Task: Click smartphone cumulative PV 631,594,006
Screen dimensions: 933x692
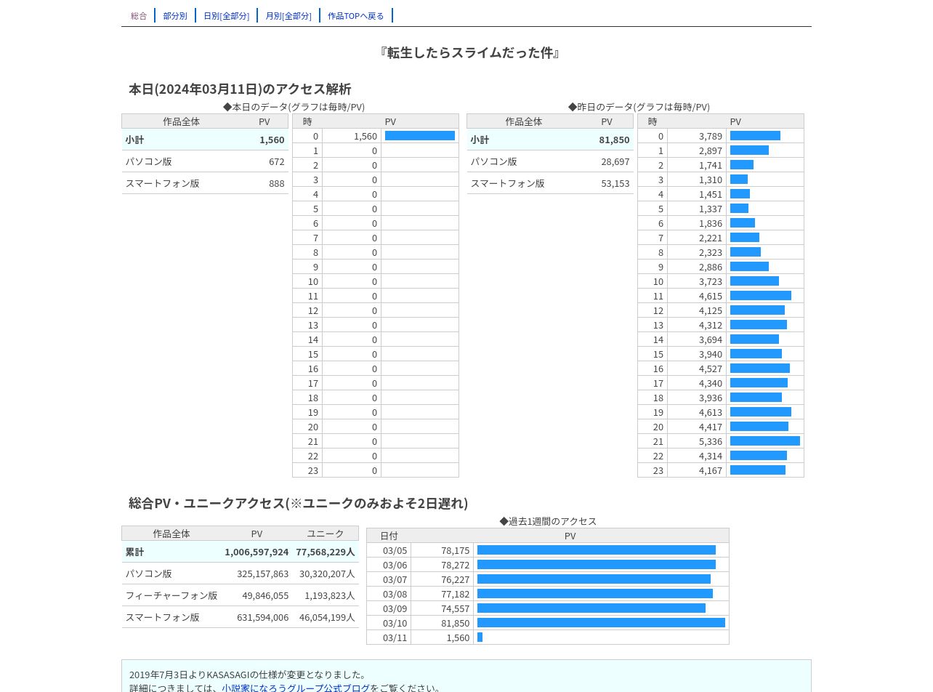Action: pos(262,617)
